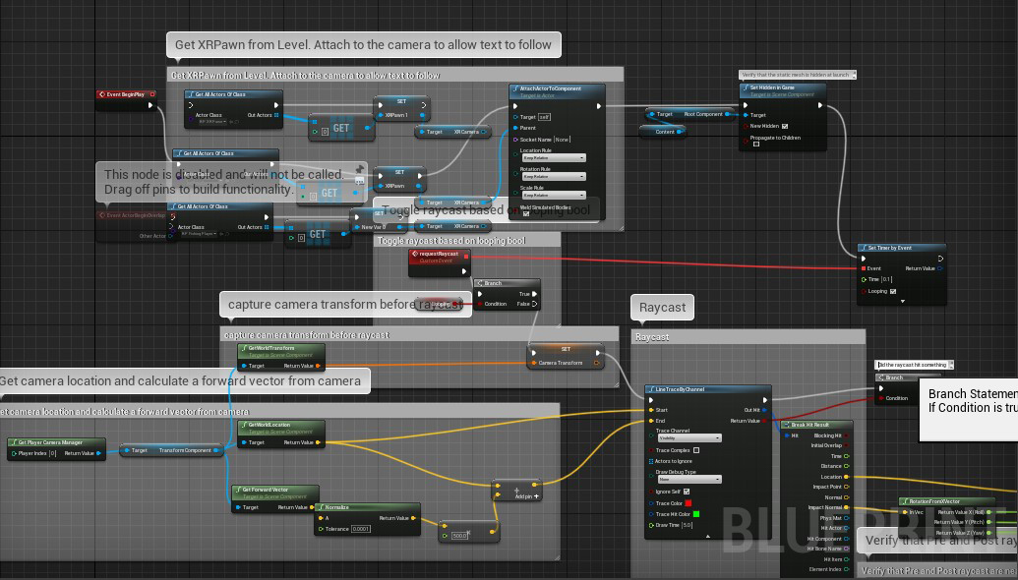Open the Rotation Rule dropdown
The width and height of the screenshot is (1018, 580).
point(553,177)
